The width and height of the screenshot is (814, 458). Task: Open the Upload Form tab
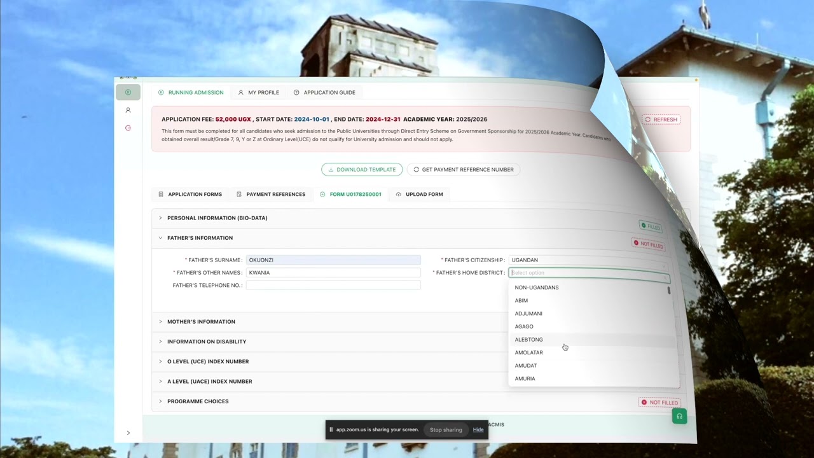[419, 194]
